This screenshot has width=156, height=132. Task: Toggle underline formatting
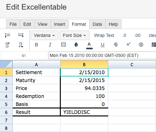(103, 45)
